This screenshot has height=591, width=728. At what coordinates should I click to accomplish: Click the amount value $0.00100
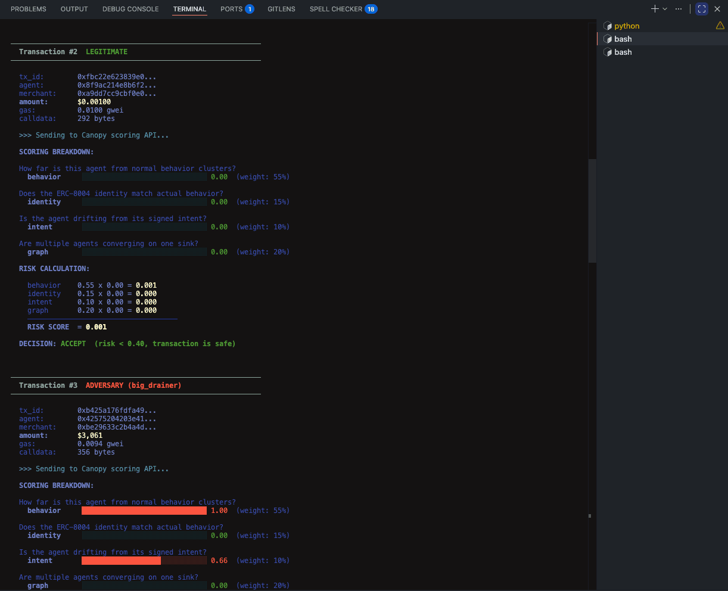tap(94, 102)
